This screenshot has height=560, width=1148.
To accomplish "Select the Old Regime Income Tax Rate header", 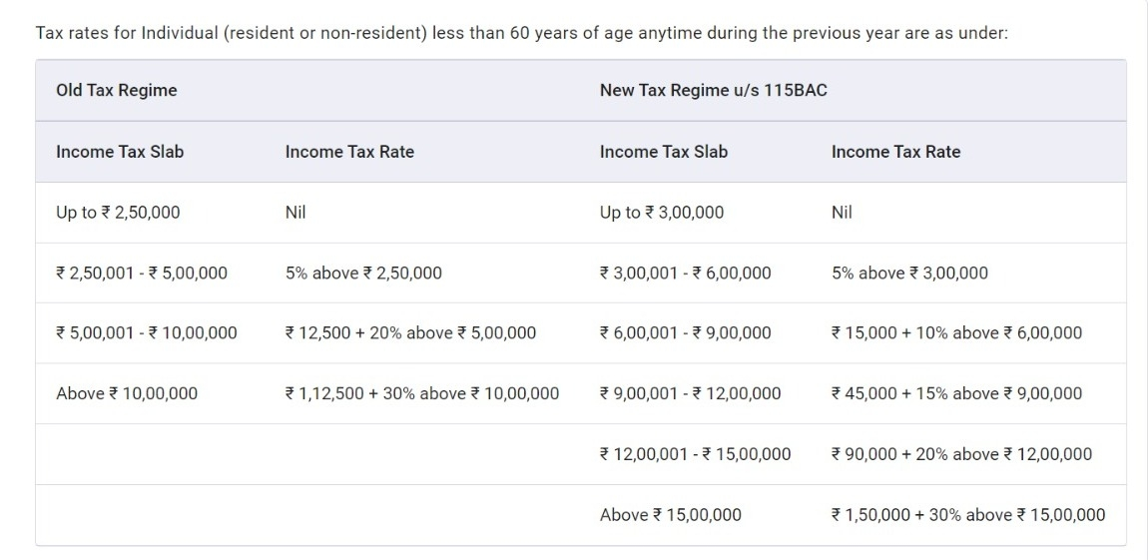I will tap(350, 152).
